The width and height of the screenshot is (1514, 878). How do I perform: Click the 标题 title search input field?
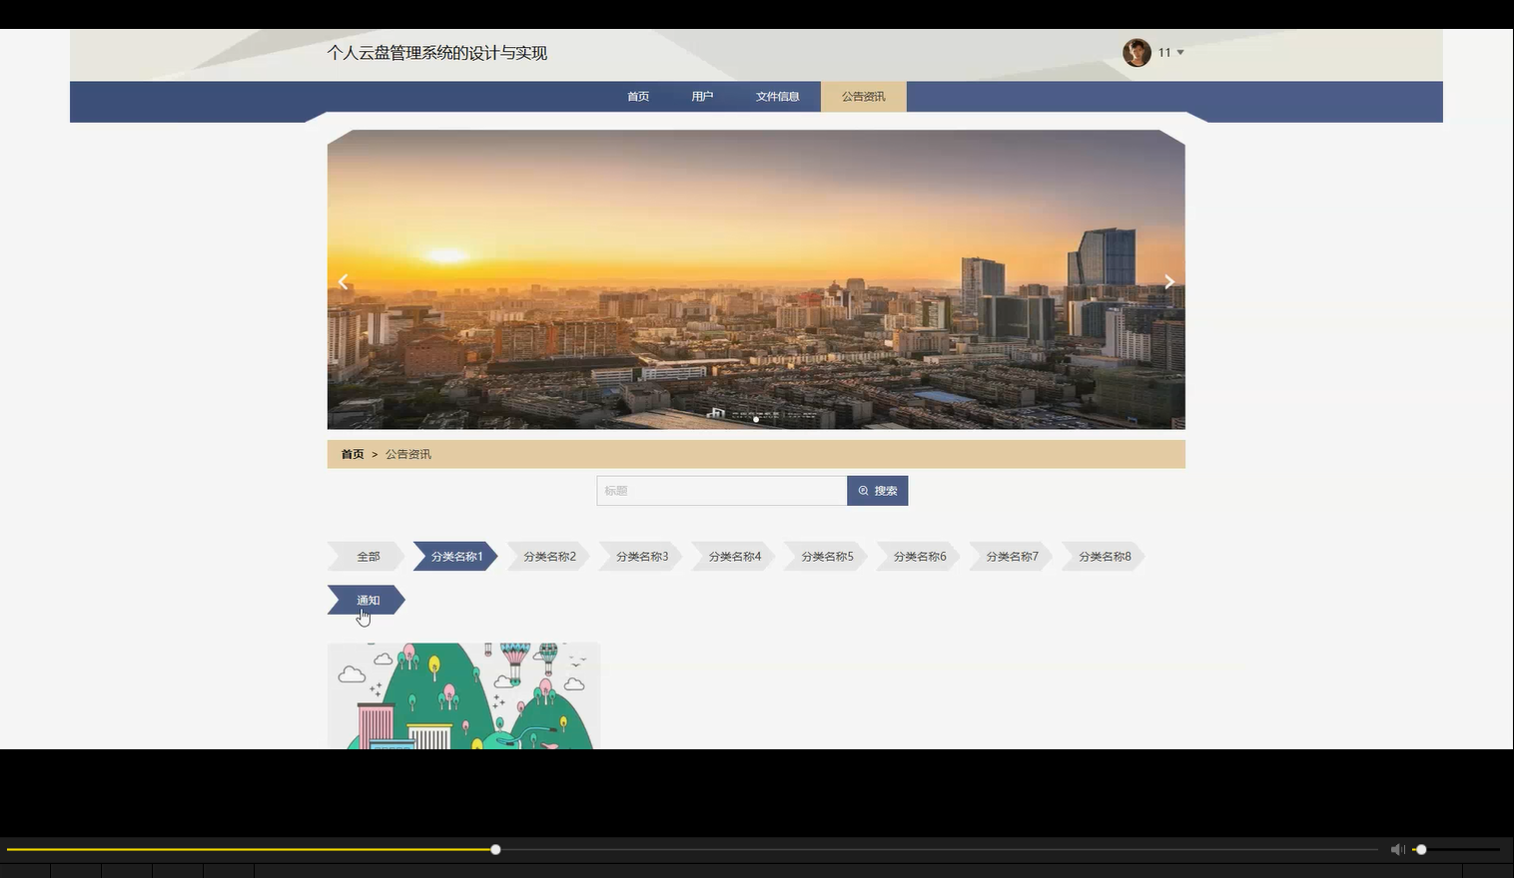[721, 490]
